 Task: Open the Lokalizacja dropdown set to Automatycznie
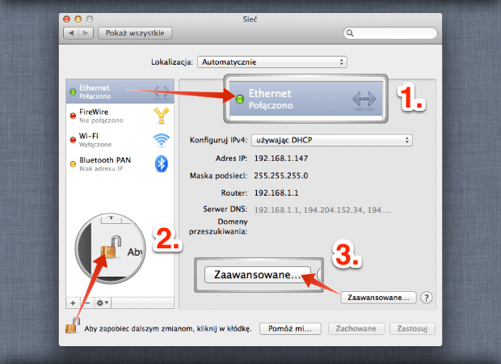(272, 61)
